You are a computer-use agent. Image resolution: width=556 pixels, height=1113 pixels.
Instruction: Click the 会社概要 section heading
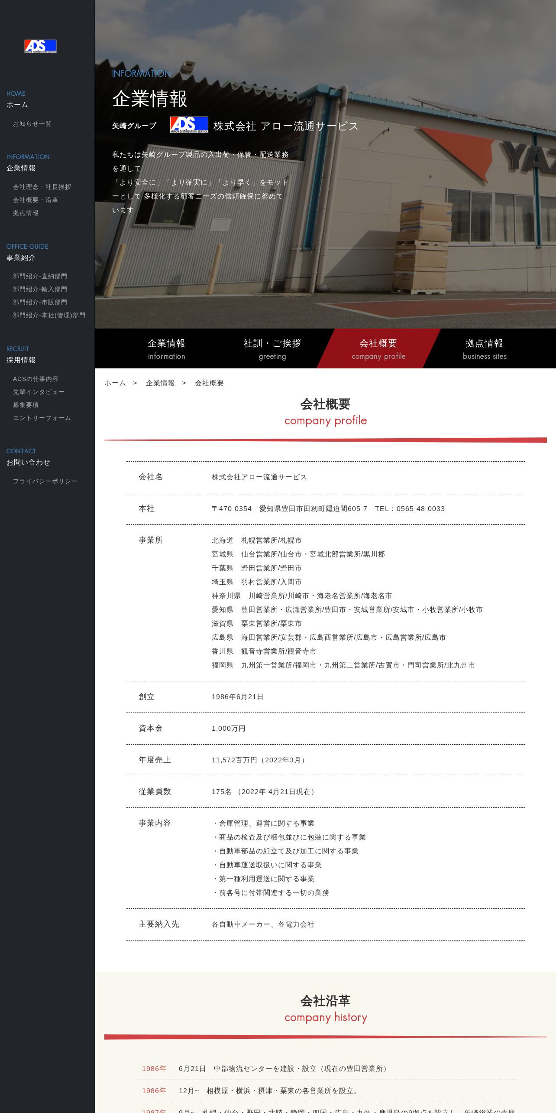pyautogui.click(x=326, y=404)
